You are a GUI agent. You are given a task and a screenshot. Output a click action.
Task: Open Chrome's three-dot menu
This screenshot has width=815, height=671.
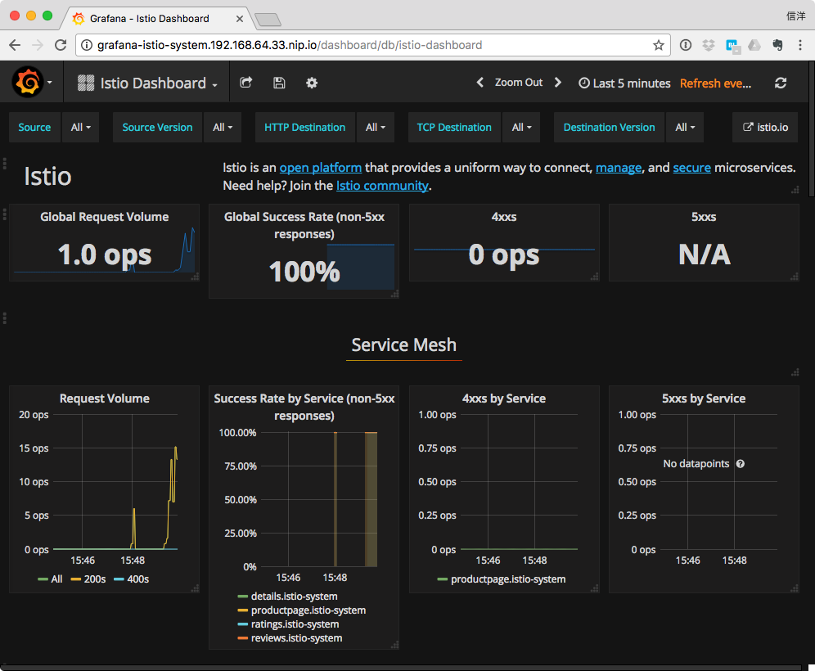[x=800, y=45]
